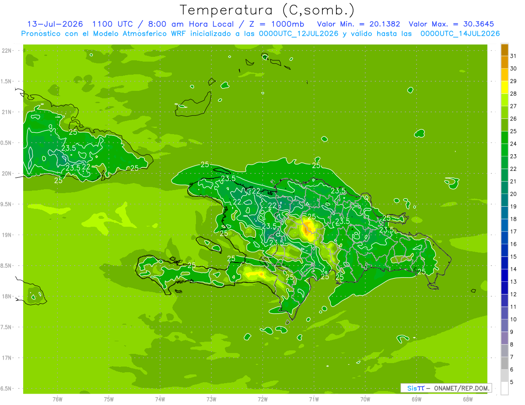The height and width of the screenshot is (405, 525).
Task: Click the white swatch below 5 on colorbar
Action: tap(504, 388)
